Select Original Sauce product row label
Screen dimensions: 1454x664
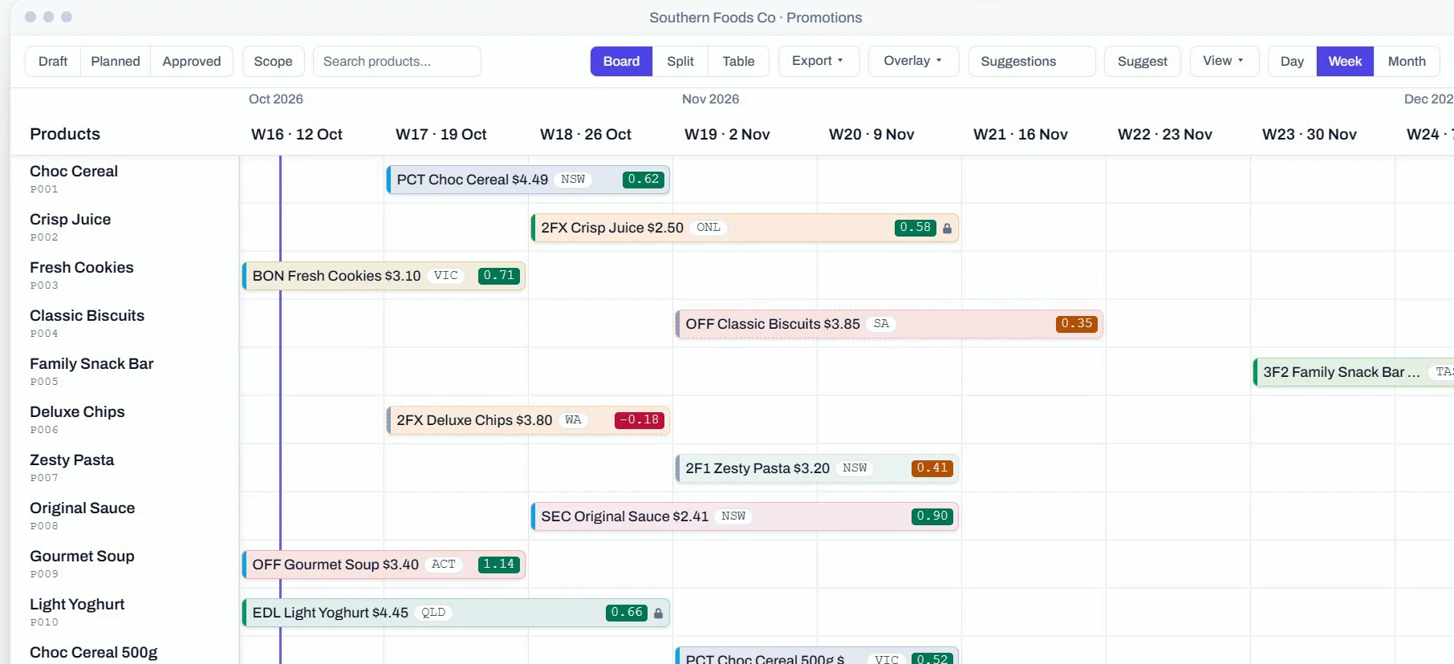(x=82, y=508)
